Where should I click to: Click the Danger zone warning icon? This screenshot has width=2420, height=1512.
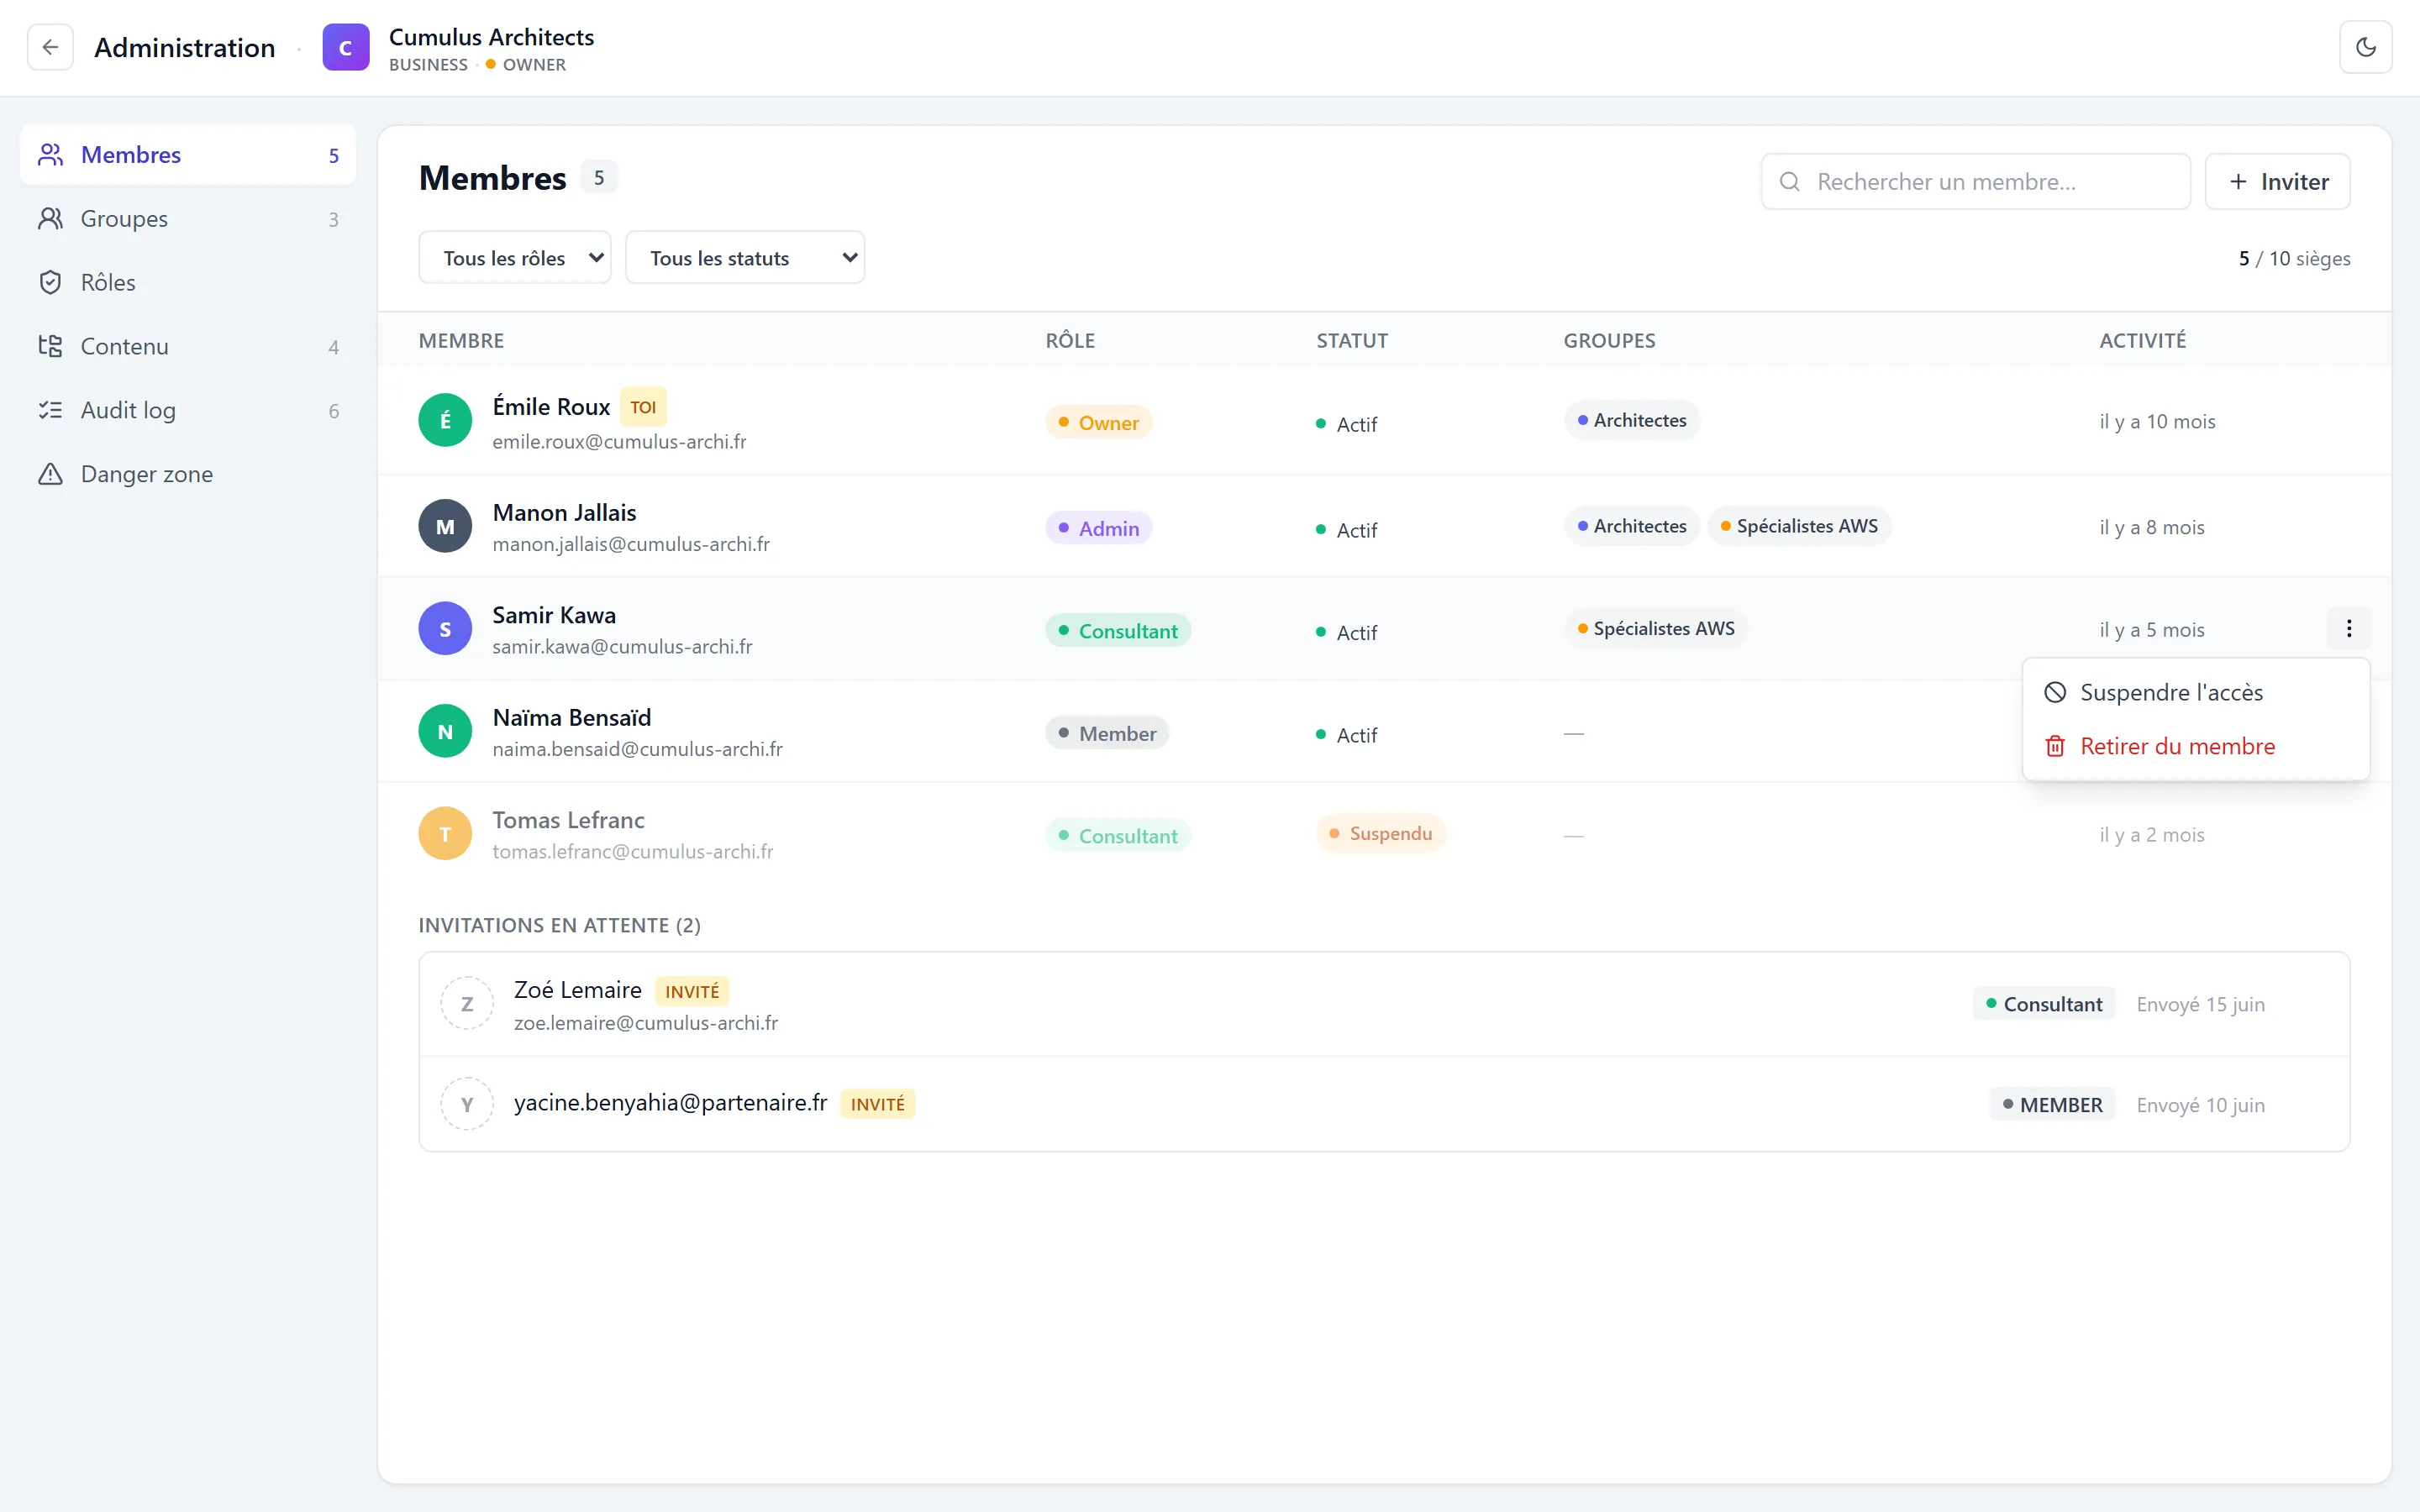pyautogui.click(x=50, y=474)
